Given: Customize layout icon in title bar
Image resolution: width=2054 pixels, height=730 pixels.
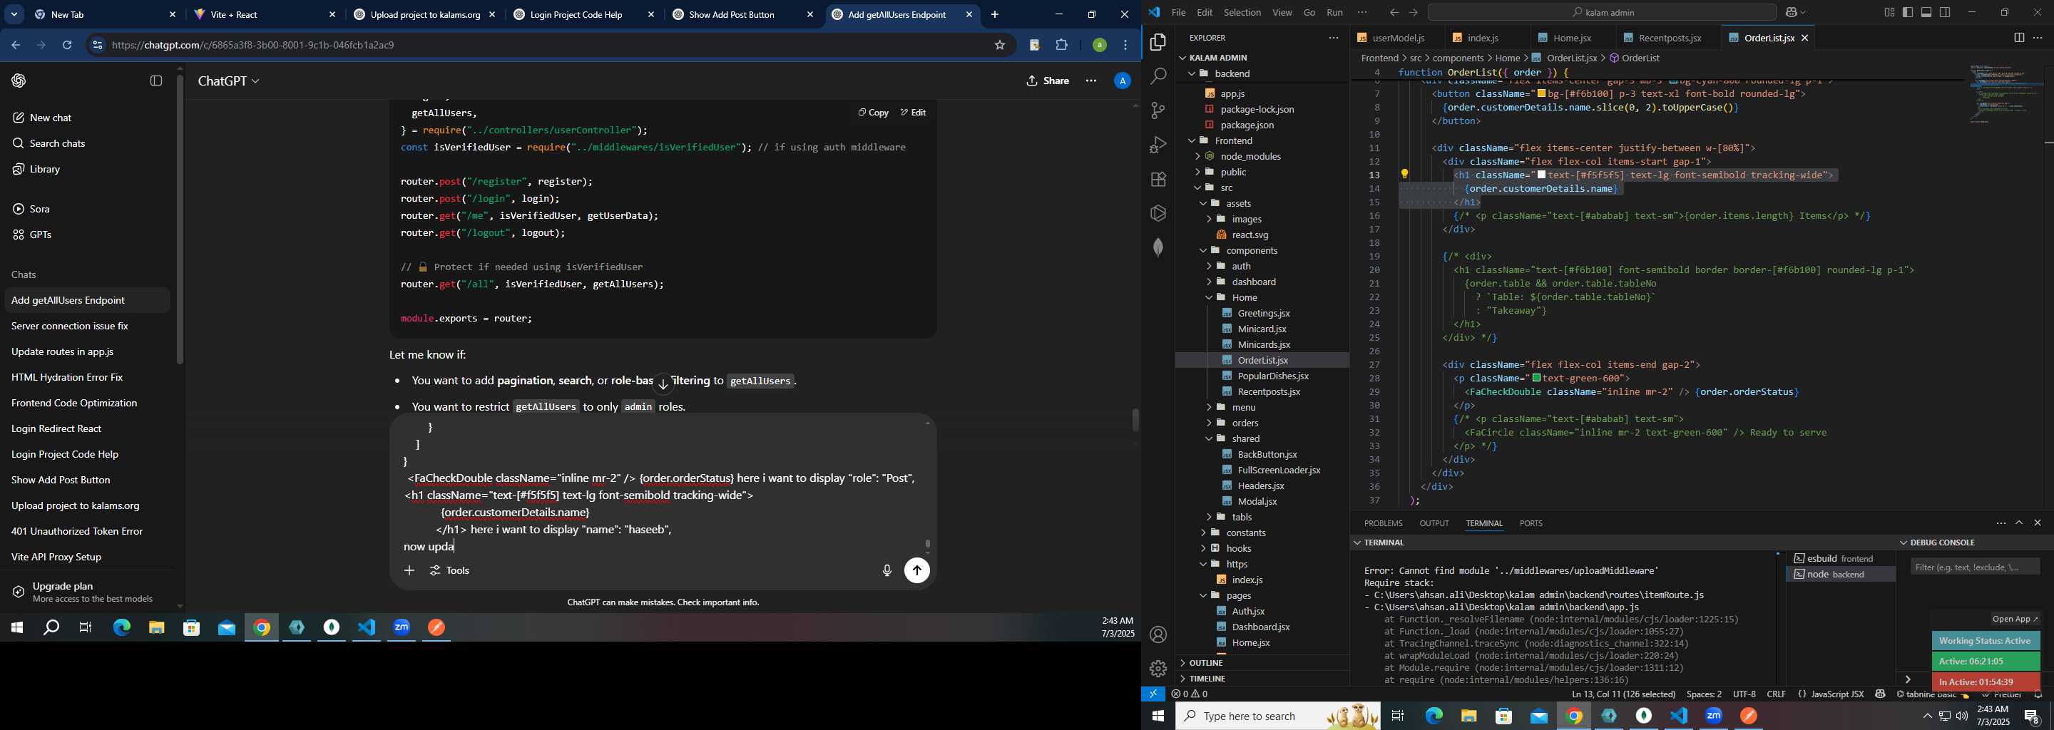Looking at the screenshot, I should [1889, 12].
